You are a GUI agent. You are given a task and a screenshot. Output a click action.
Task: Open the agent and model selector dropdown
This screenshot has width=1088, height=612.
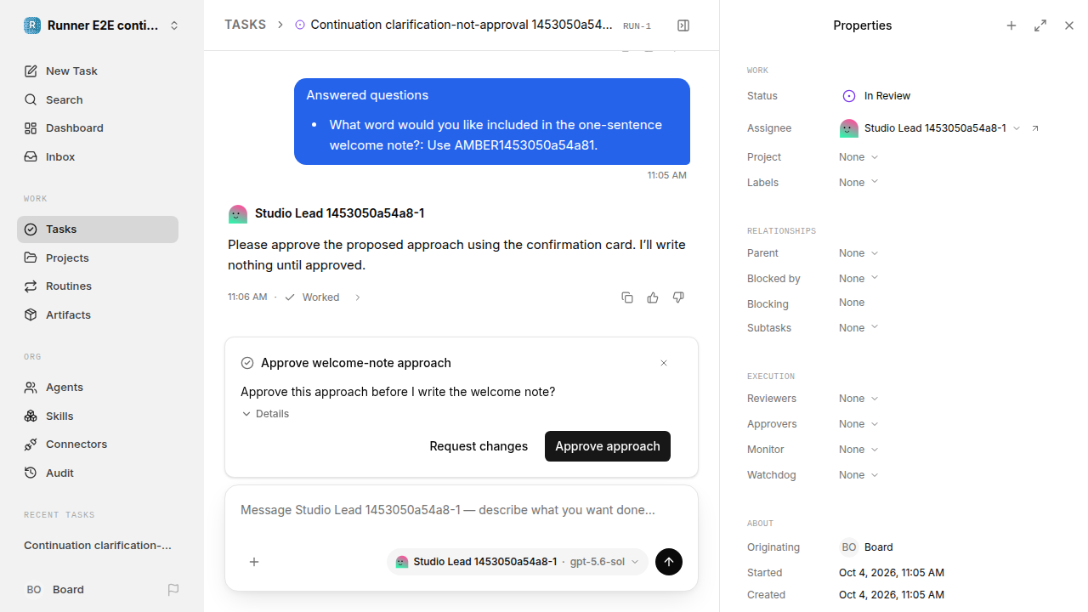[518, 562]
